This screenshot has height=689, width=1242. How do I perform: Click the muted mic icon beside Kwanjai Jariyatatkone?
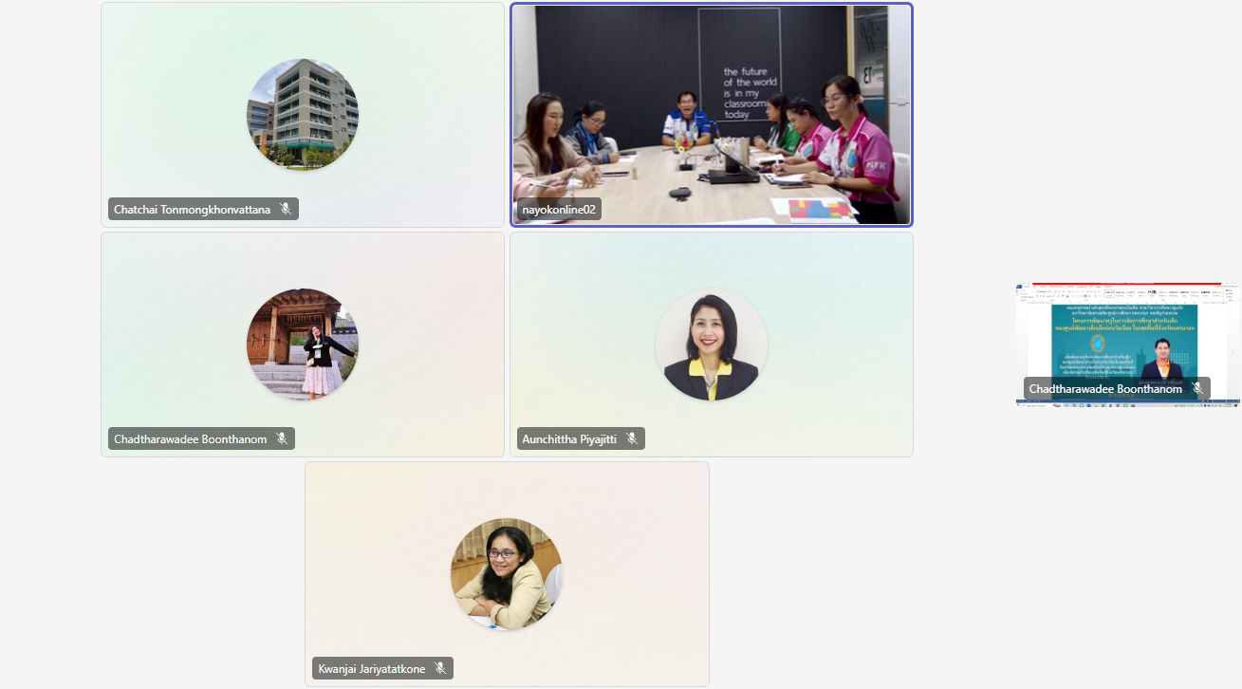coord(440,668)
